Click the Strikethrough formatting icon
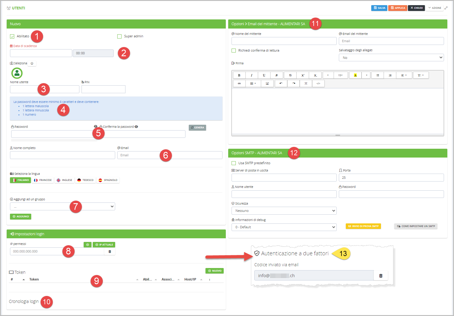This screenshot has width=454, height=316. coord(290,75)
